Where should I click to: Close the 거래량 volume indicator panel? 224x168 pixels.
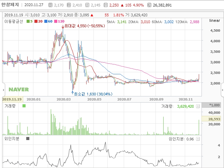pyautogui.click(x=198, y=106)
